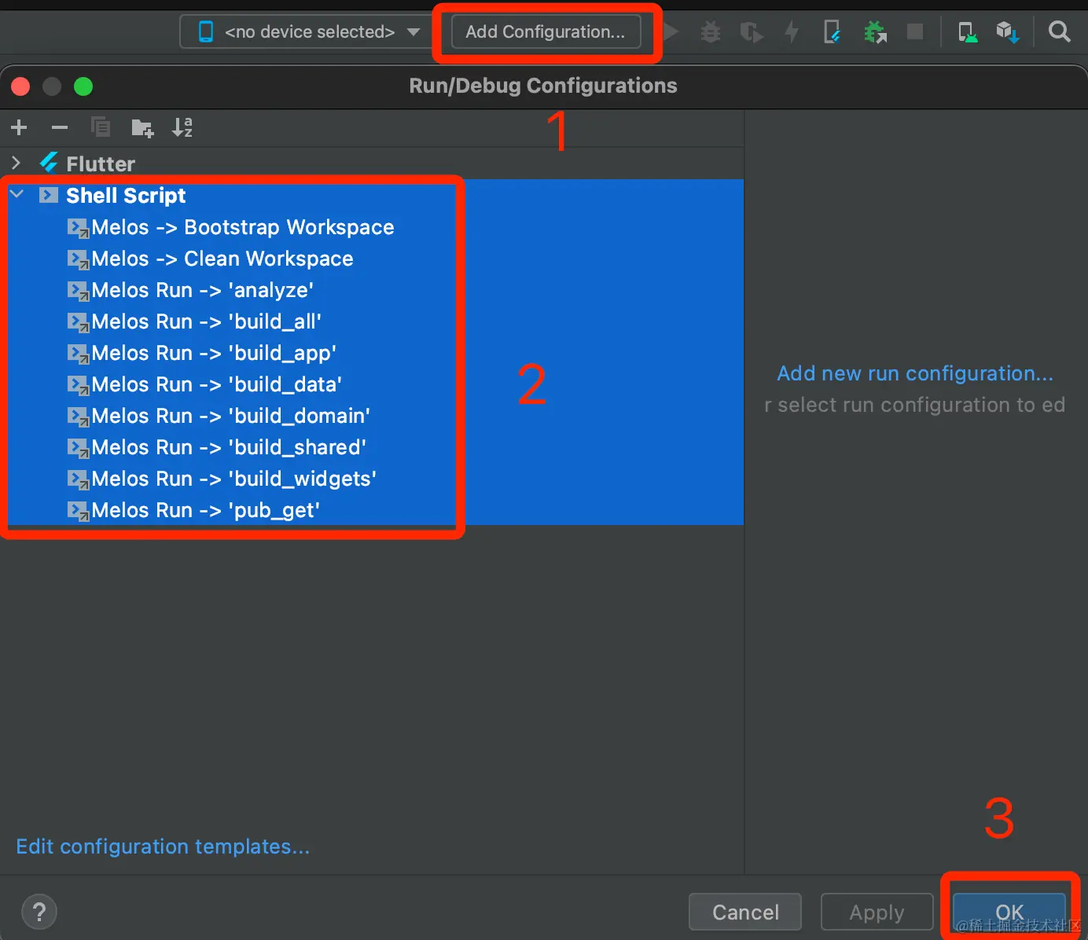Open the SDK Manager icon
The image size is (1088, 940).
pos(1008,32)
